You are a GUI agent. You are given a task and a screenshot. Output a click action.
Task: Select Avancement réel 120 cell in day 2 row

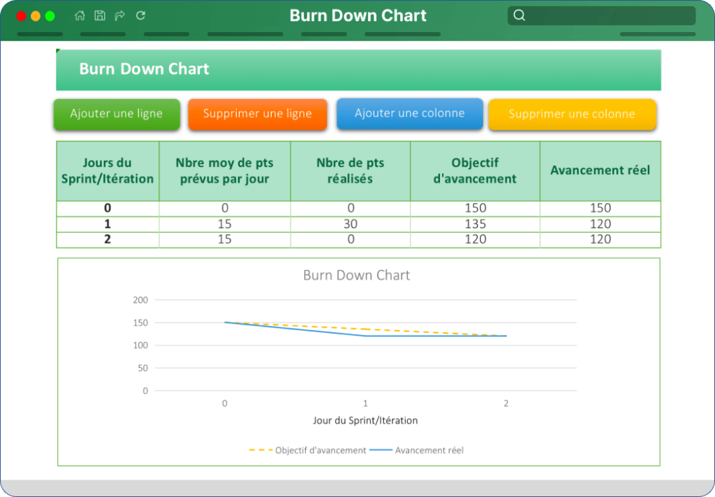coord(600,240)
